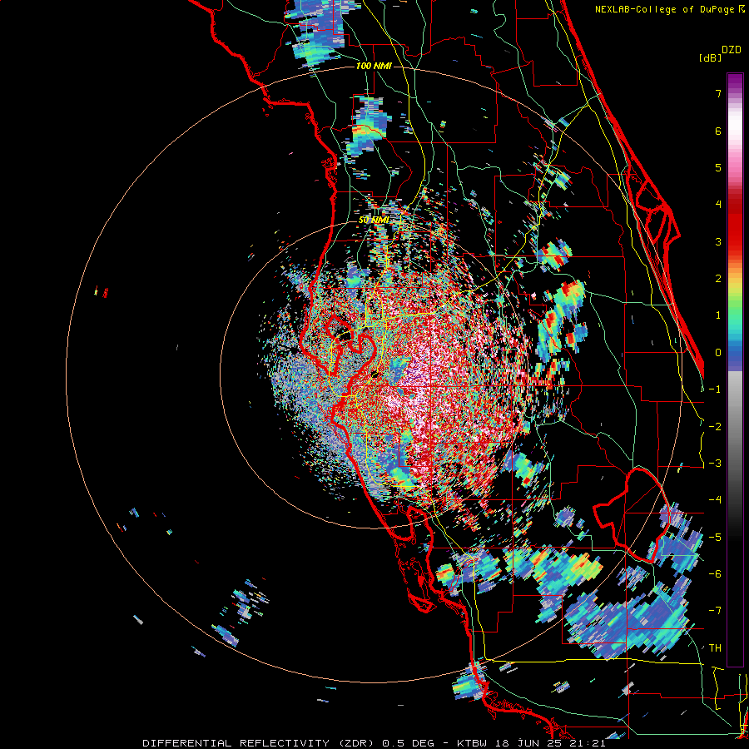This screenshot has height=749, width=749.
Task: Click the 2 value on the color scale
Action: (718, 279)
